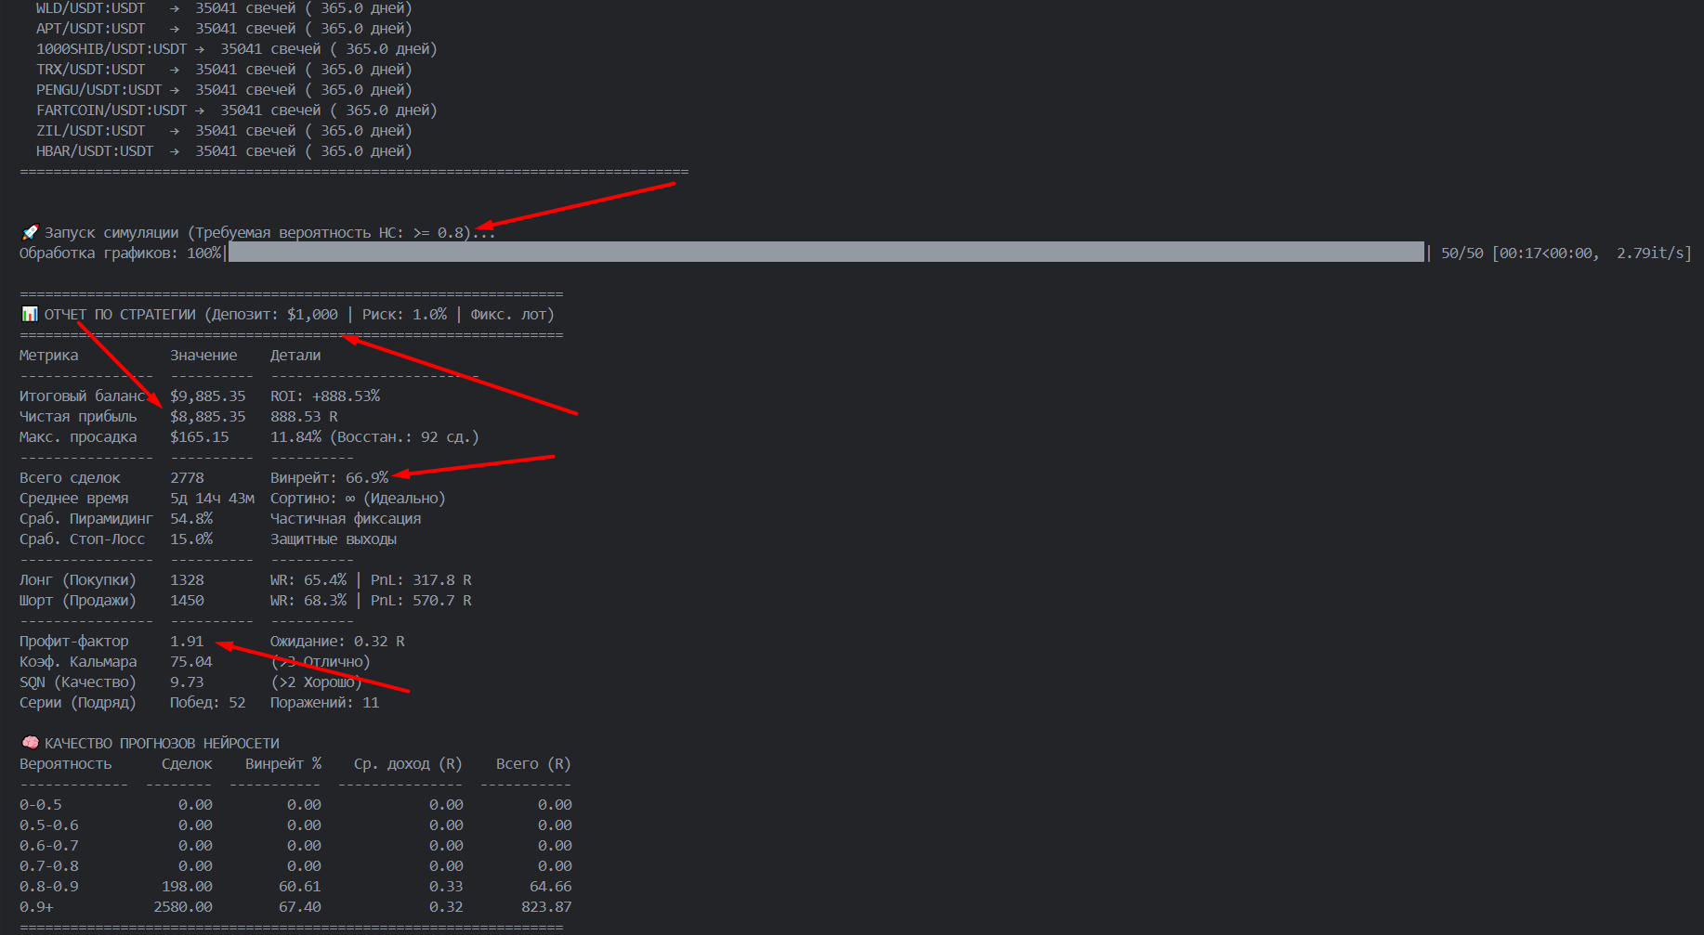Click the Значение column header

click(x=203, y=356)
